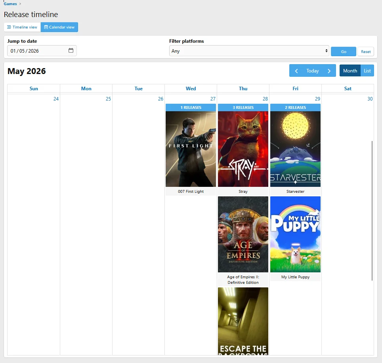Open the Filter platforms dropdown
The image size is (382, 363).
249,51
